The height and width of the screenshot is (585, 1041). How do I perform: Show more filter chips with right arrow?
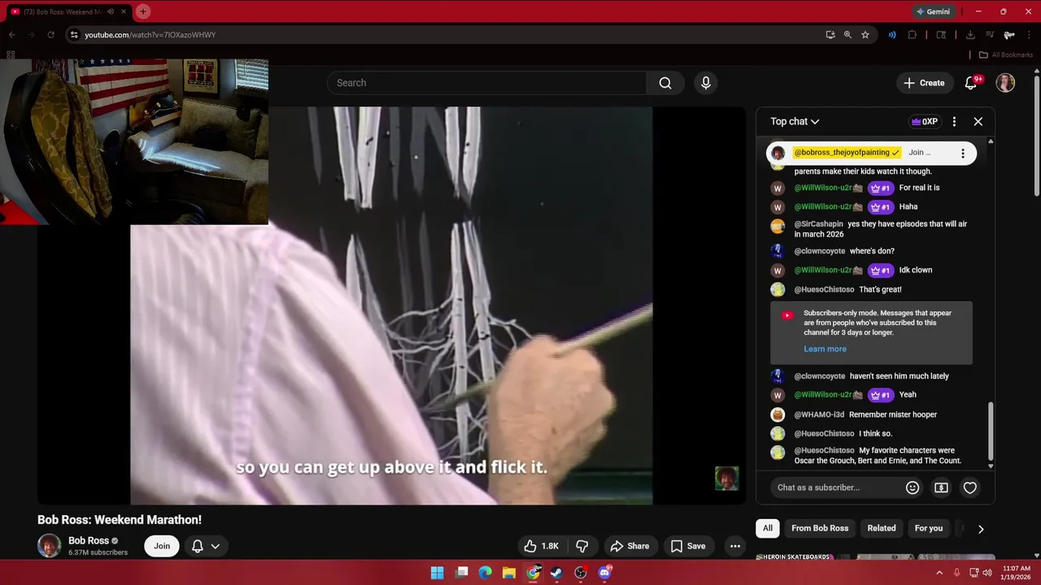[x=981, y=528]
